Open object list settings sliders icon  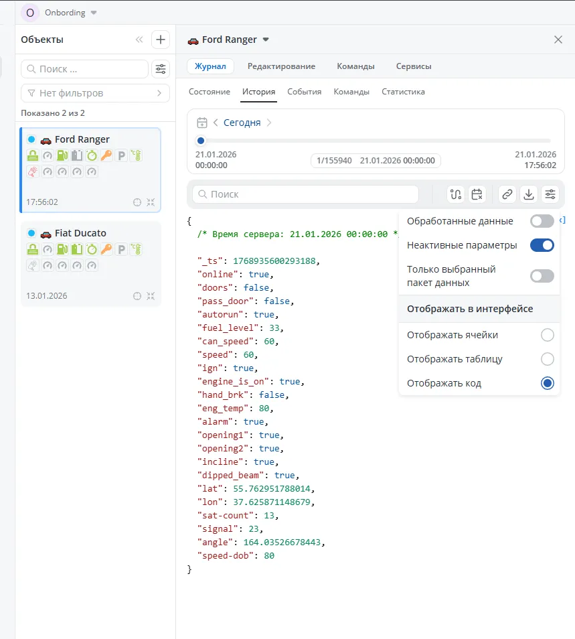(161, 69)
